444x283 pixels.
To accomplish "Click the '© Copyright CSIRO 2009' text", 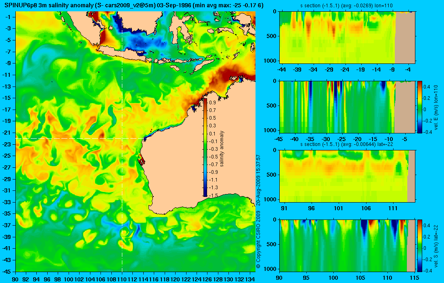I will tap(258, 240).
